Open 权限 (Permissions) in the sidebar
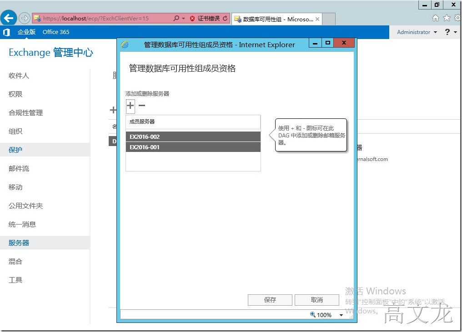The width and height of the screenshot is (462, 332). 15,94
